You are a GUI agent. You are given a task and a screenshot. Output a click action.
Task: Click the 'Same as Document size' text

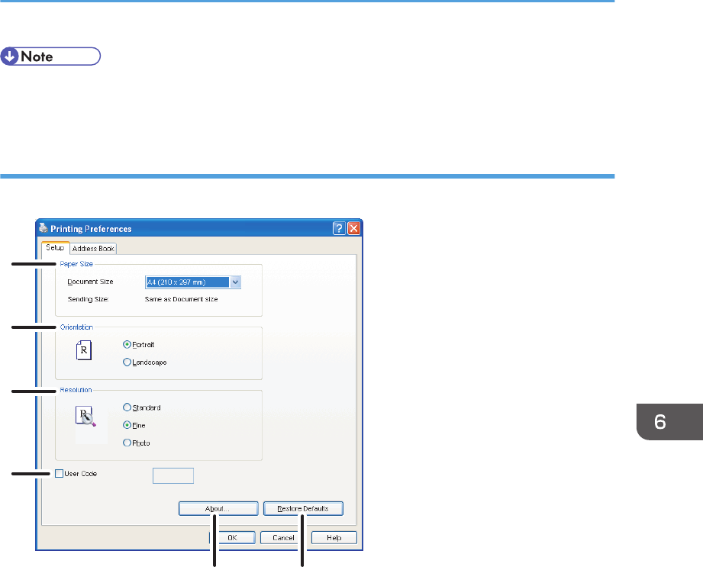coord(181,299)
